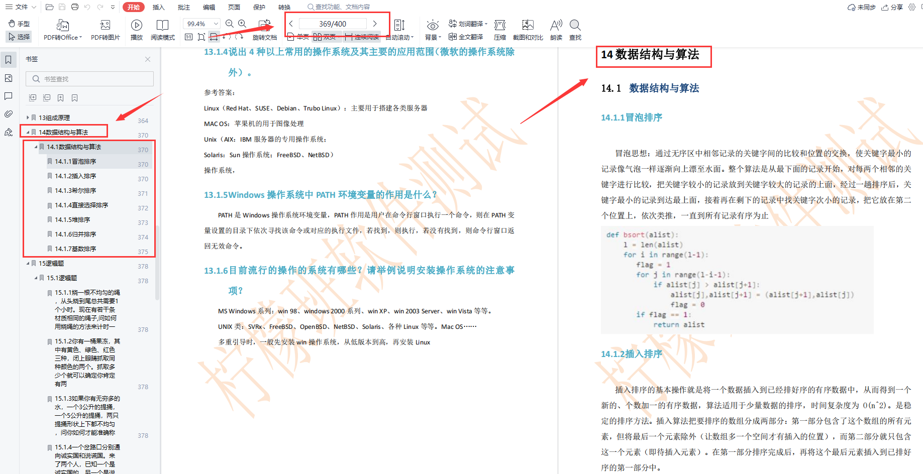
Task: Start slideshow with 播放 button
Action: (x=137, y=30)
